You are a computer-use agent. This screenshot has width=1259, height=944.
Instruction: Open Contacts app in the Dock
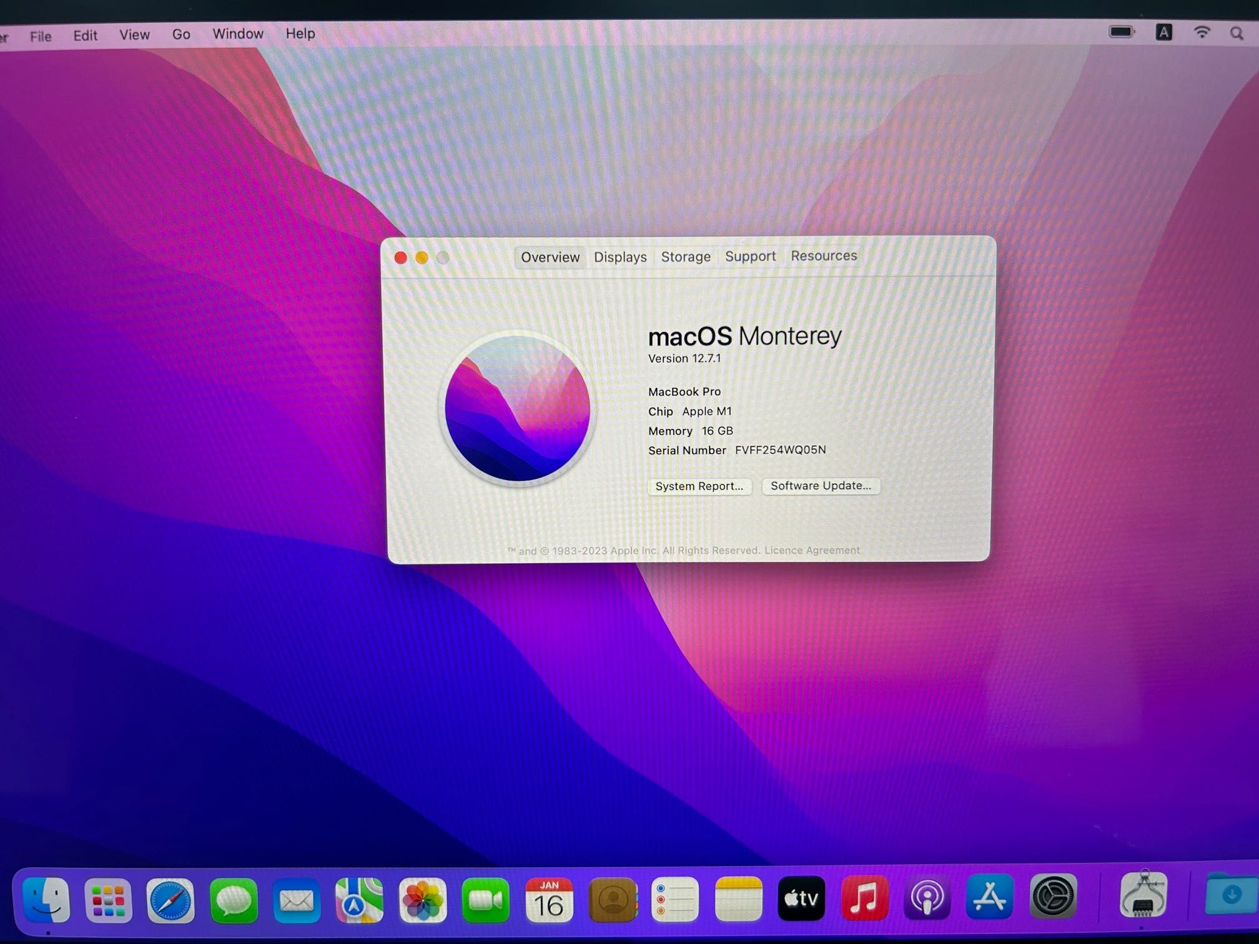(x=613, y=899)
